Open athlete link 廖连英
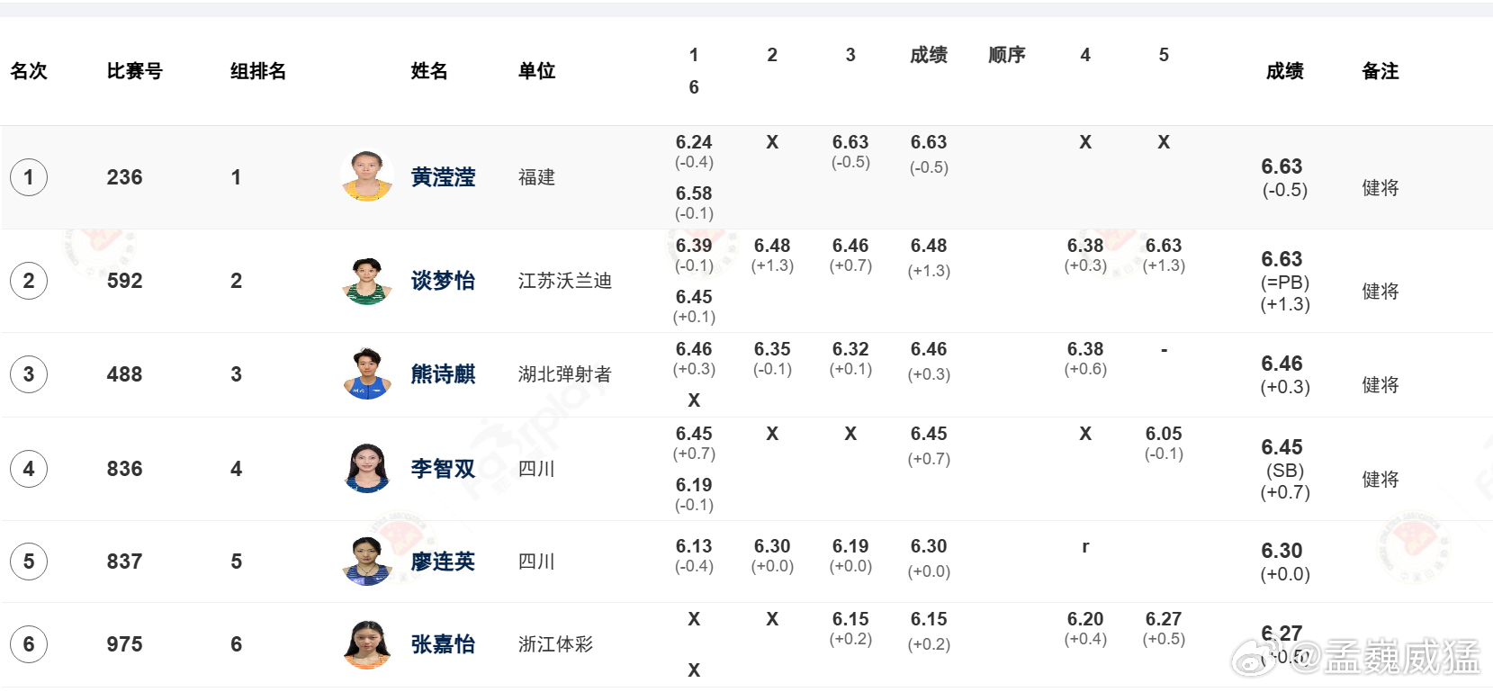 pos(443,562)
